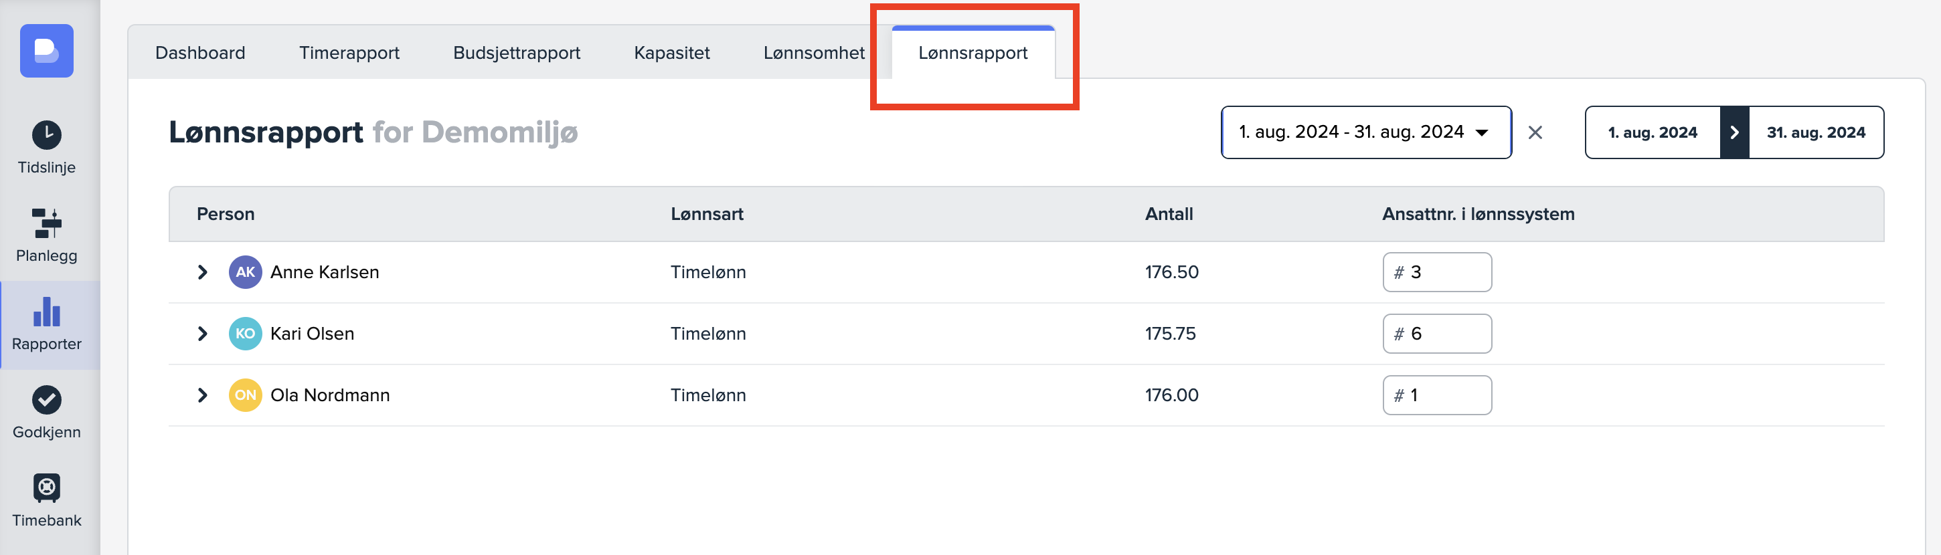Click Ola Nordmann's ON avatar
Screen dimensions: 1941x555
[245, 395]
